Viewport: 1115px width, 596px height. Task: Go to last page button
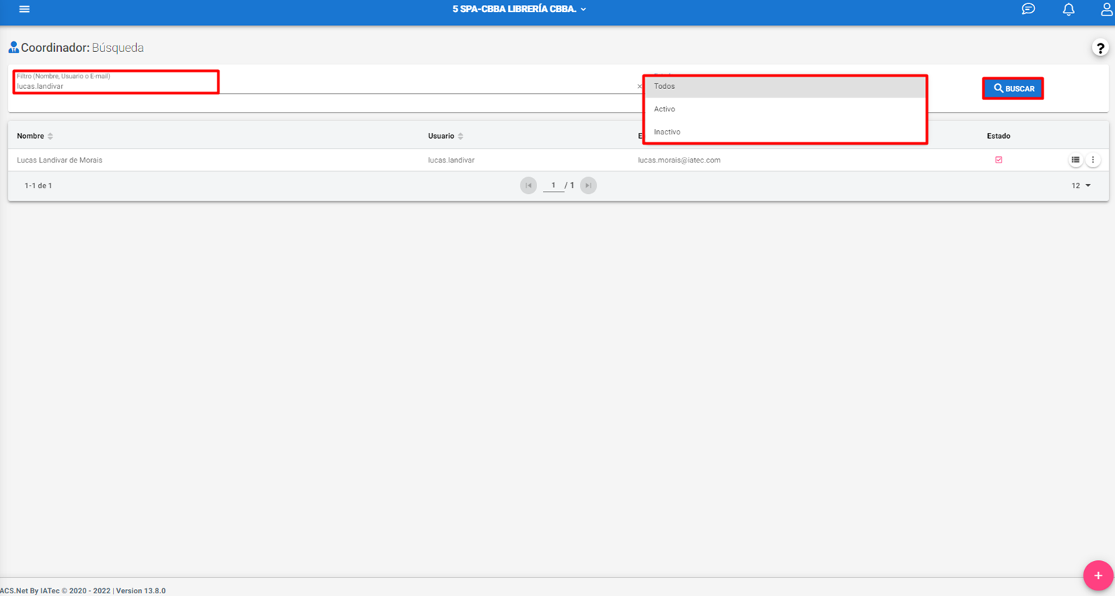(x=588, y=186)
